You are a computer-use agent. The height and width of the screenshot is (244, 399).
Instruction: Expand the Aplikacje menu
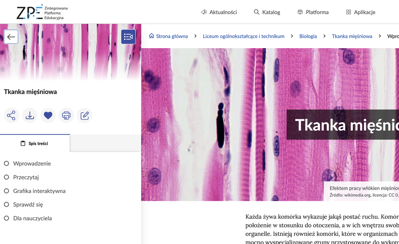(360, 12)
